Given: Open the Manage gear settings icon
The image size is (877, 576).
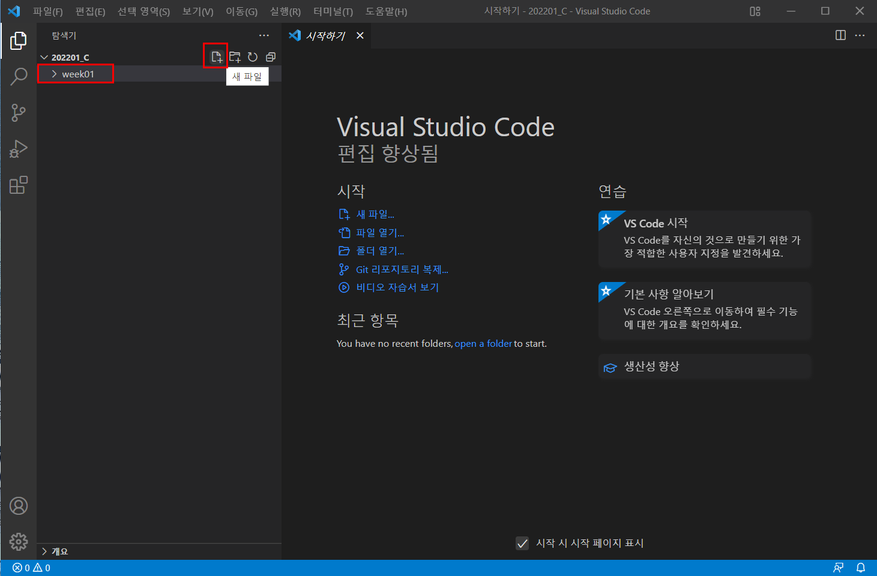Looking at the screenshot, I should 19,542.
